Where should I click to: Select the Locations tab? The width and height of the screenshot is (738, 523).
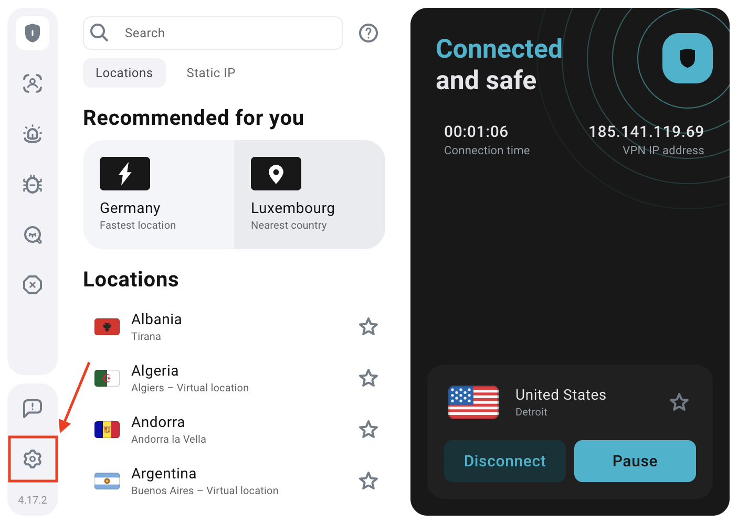124,73
